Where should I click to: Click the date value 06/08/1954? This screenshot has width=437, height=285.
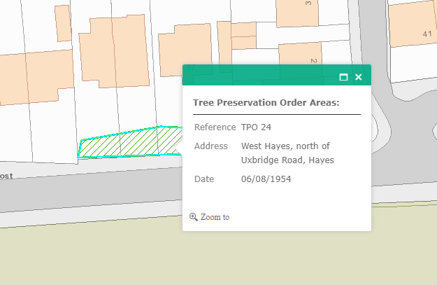266,179
